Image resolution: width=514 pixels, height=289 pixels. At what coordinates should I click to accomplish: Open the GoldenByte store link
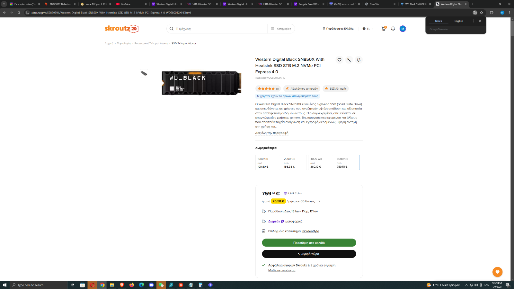311,231
